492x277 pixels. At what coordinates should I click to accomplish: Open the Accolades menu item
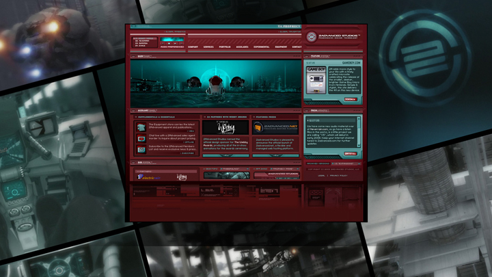[x=242, y=47]
